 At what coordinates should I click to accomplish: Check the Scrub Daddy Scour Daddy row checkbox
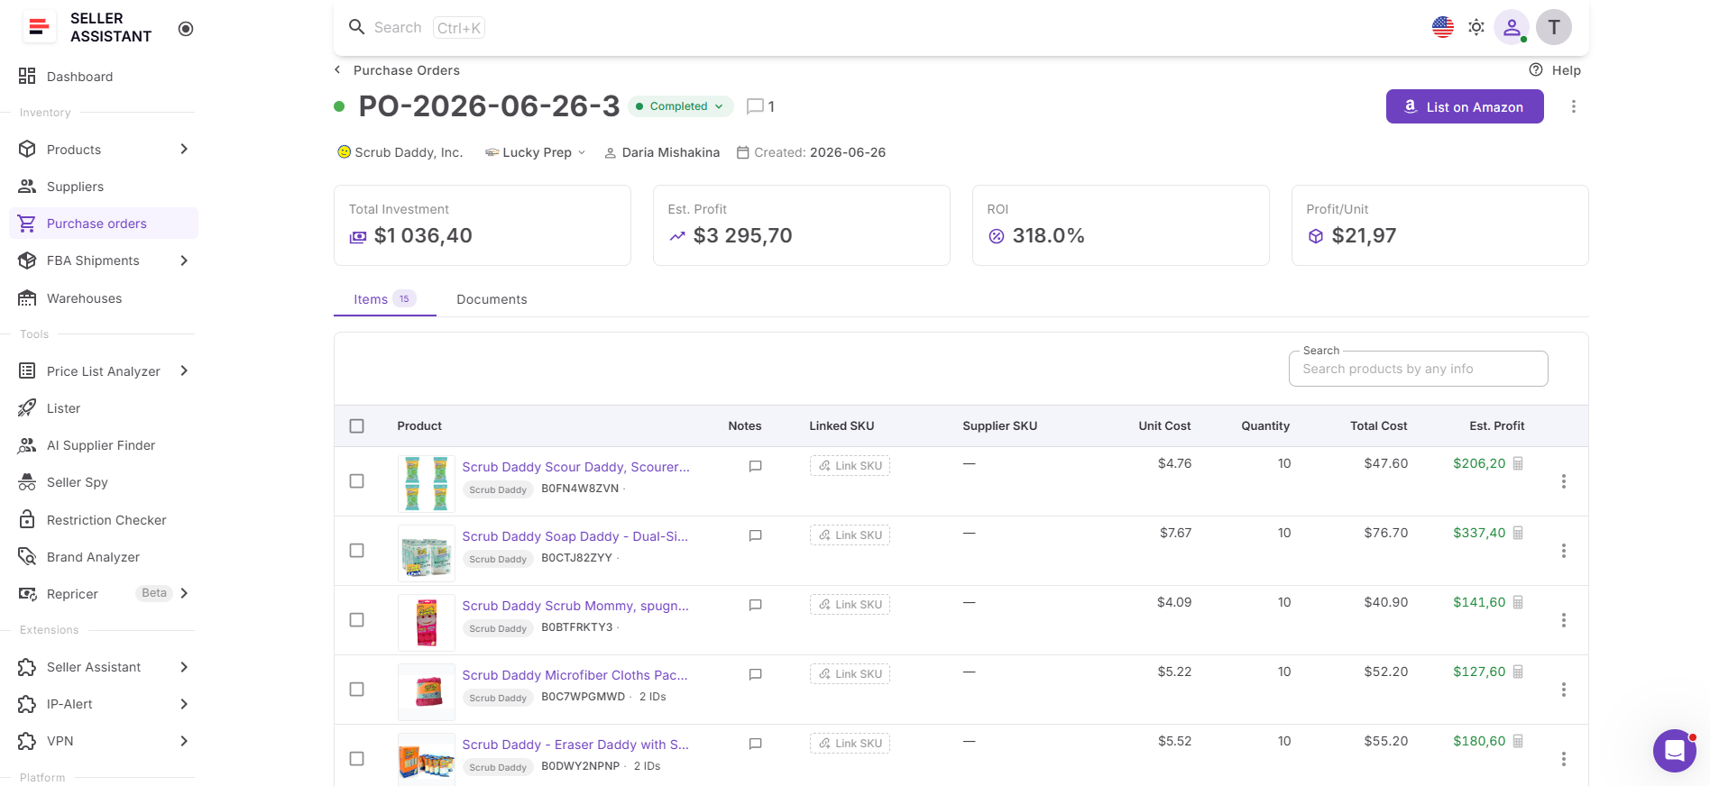point(357,481)
